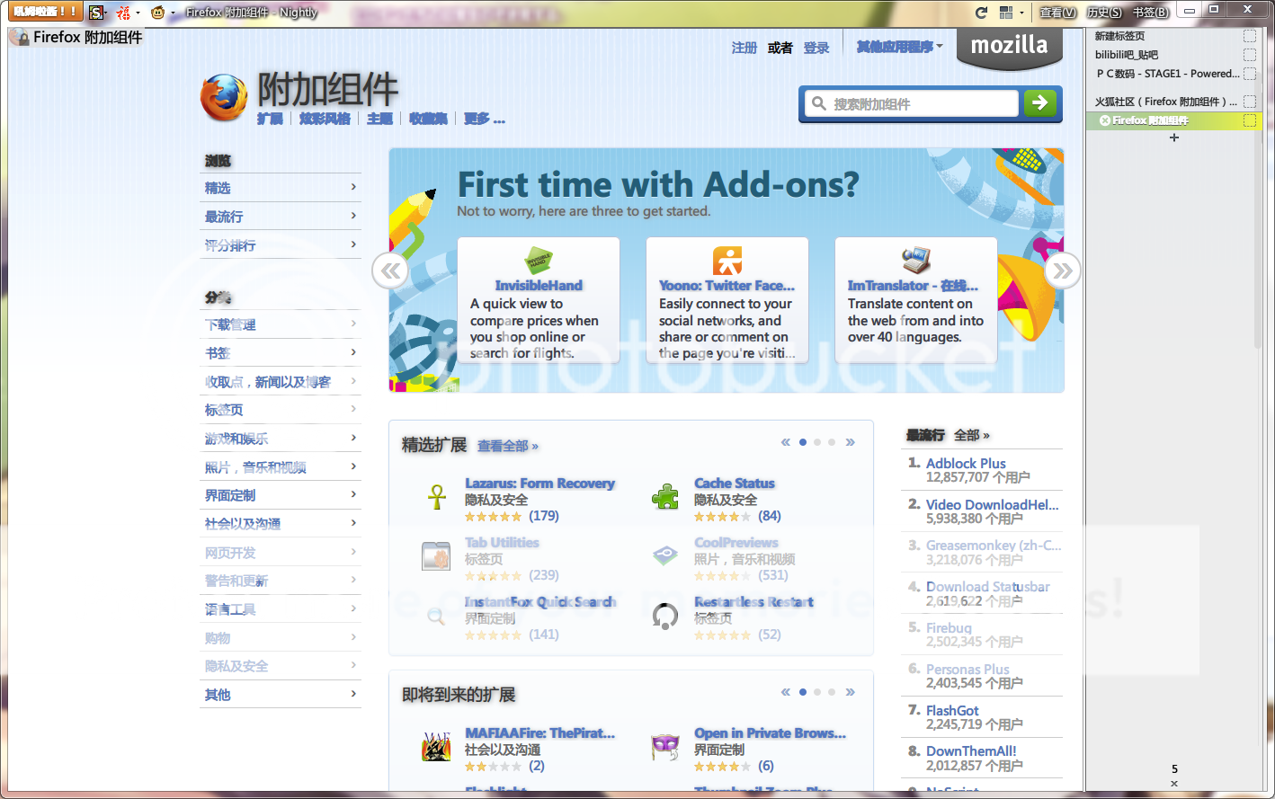Add a new tab with plus icon
This screenshot has height=799, width=1275.
(x=1173, y=138)
